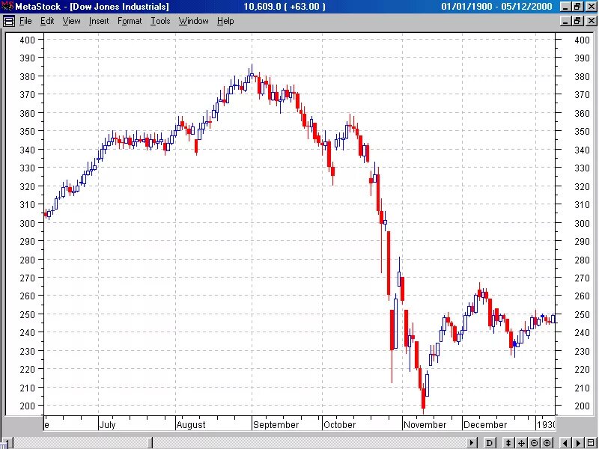Screen dimensions: 599x449
Task: Click the 400 value on left price axis
Action: point(27,40)
